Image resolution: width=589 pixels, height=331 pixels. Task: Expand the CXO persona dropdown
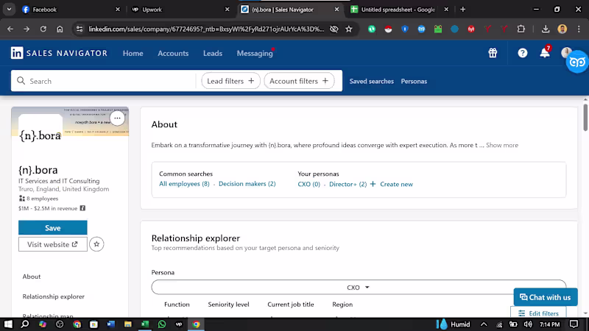(359, 287)
